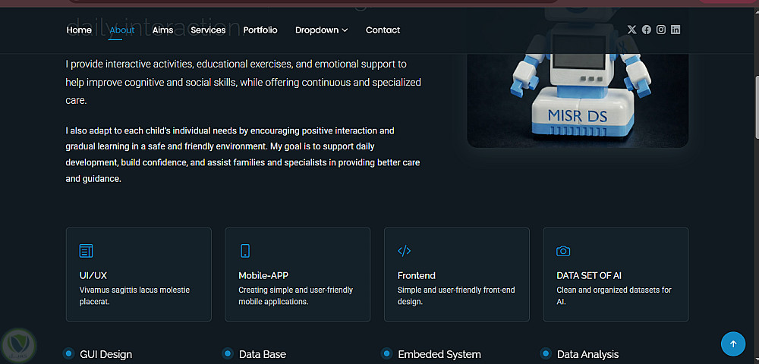
Task: Click text 'Clean and organized datasets for AI.'
Action: (614, 296)
